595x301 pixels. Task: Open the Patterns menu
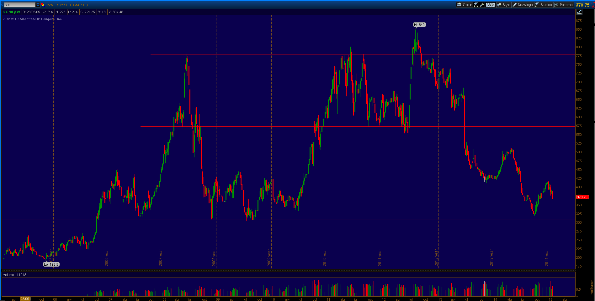564,5
